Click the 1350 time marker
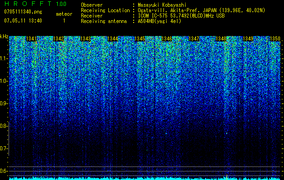 tap(275, 39)
